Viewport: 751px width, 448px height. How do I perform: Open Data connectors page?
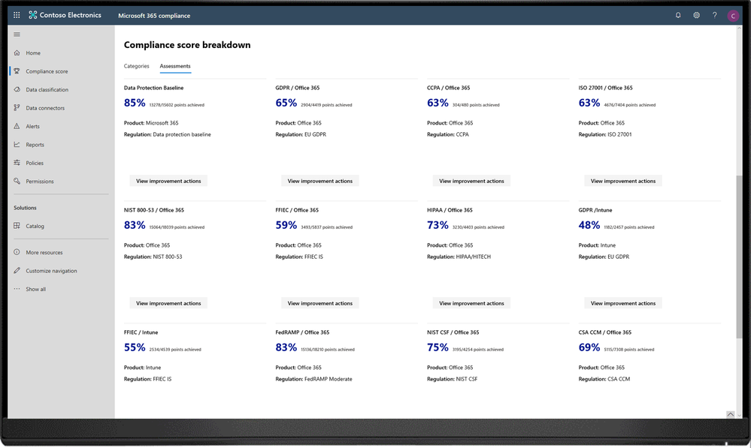coord(45,108)
